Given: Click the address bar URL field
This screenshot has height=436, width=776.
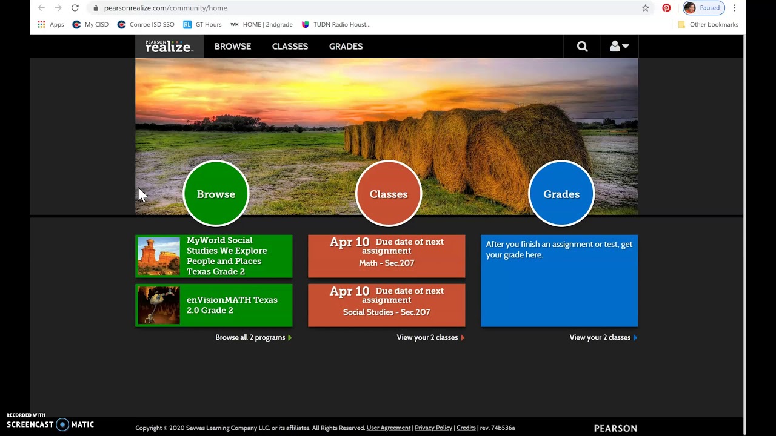Looking at the screenshot, I should click(370, 8).
